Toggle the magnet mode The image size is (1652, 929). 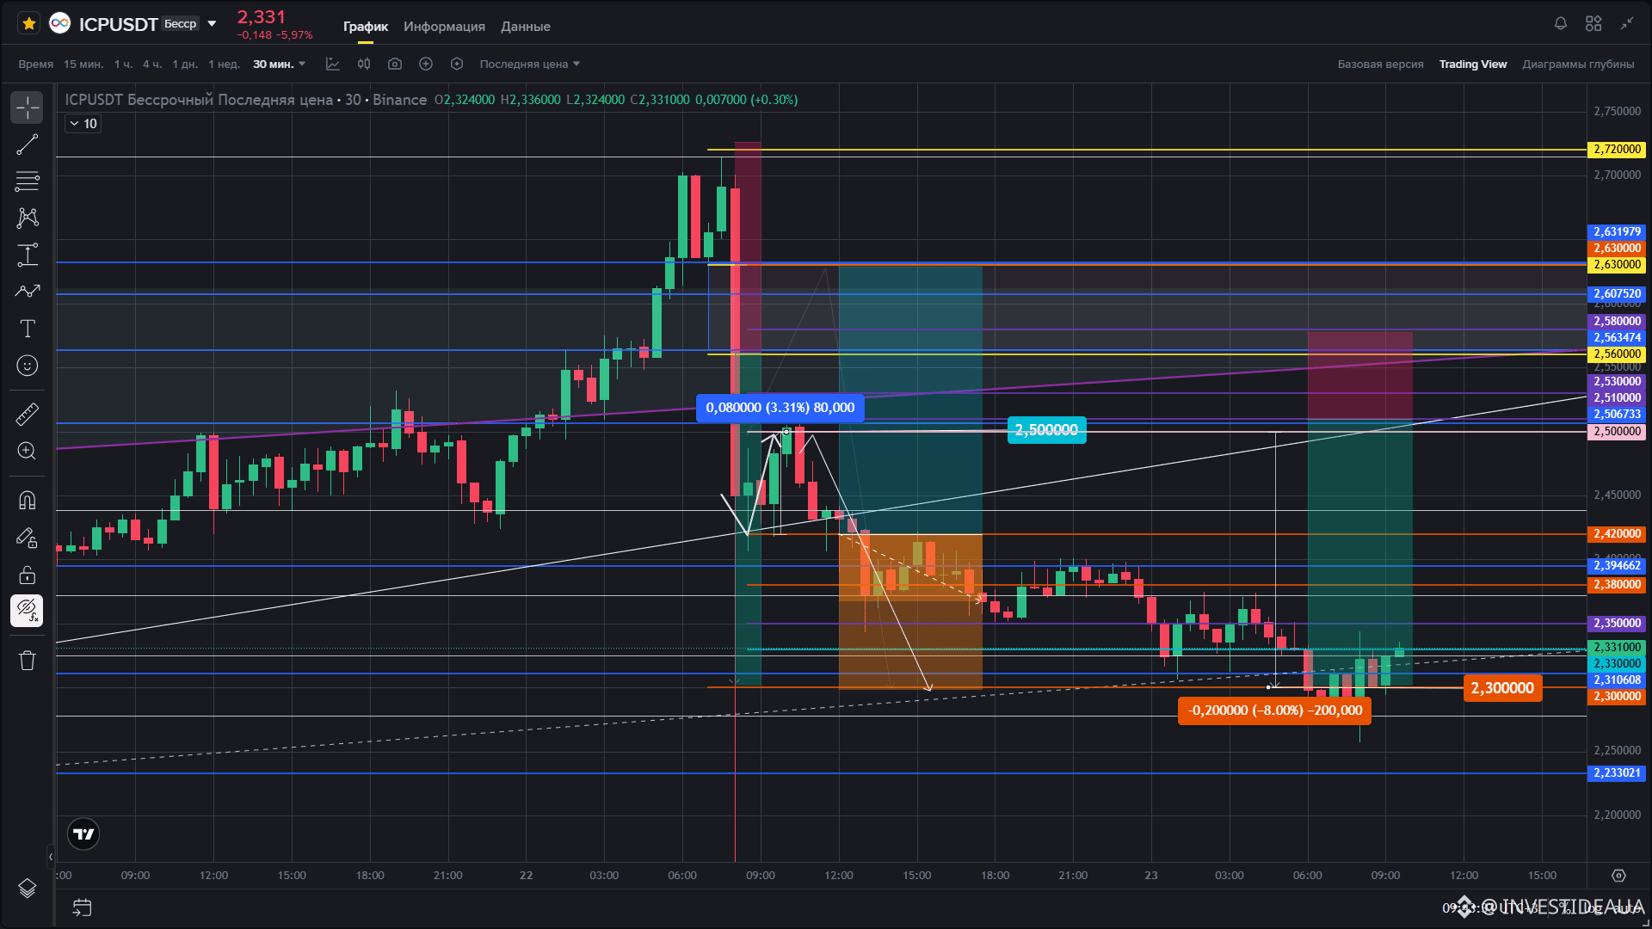pyautogui.click(x=28, y=501)
